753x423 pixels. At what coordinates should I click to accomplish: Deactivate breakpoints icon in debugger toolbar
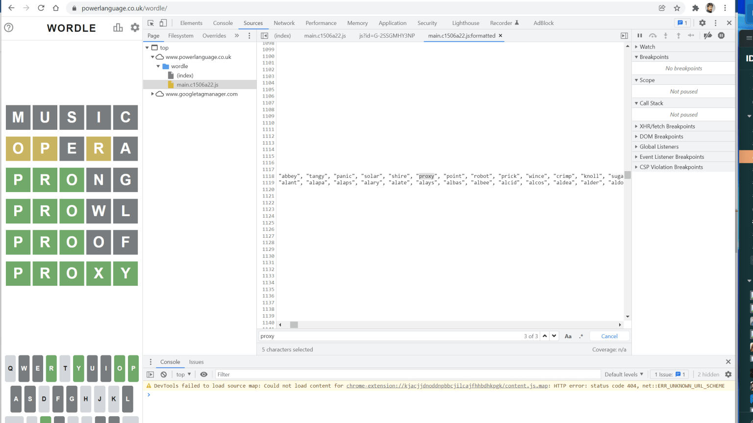[707, 36]
